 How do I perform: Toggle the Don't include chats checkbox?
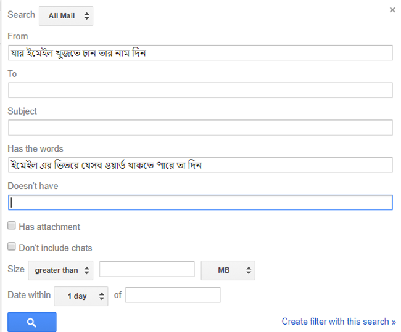point(12,248)
